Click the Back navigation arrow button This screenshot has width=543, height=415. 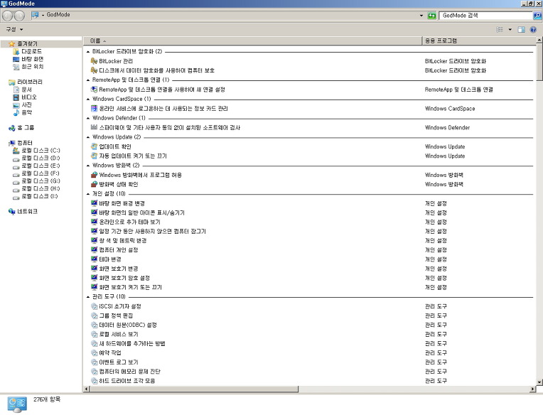8,16
